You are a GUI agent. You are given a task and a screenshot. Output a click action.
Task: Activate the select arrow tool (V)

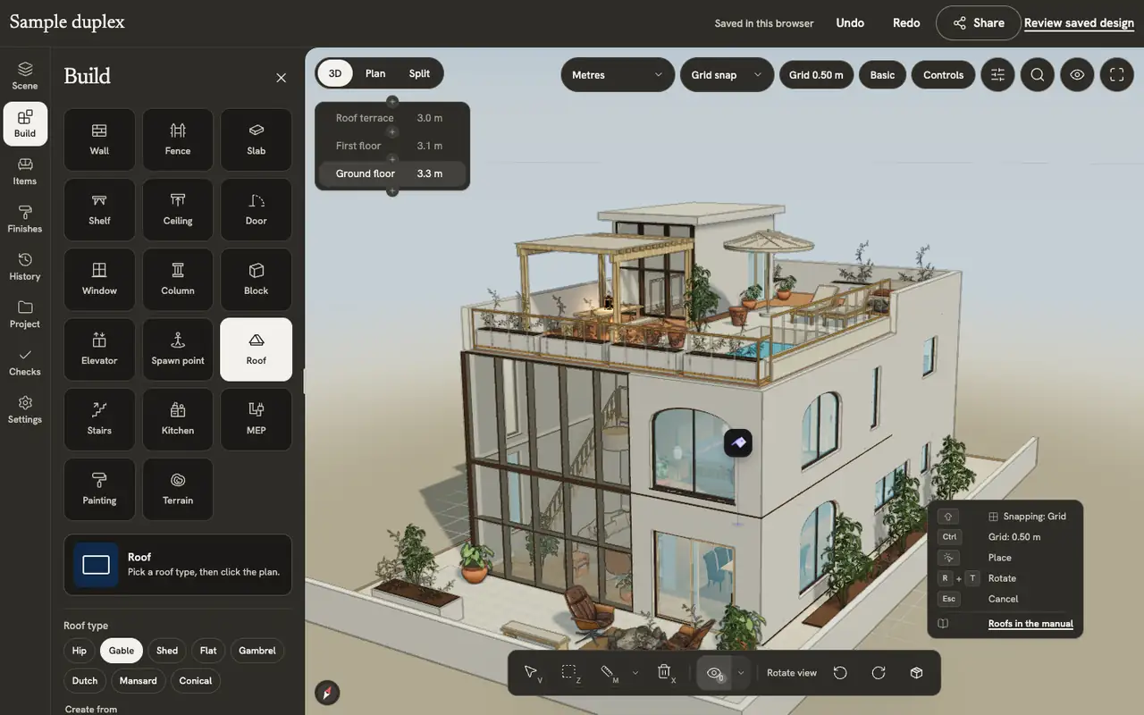click(x=532, y=673)
